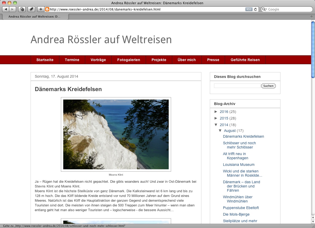Expand the 2016 blog archive year
The image size is (315, 228).
click(x=216, y=112)
